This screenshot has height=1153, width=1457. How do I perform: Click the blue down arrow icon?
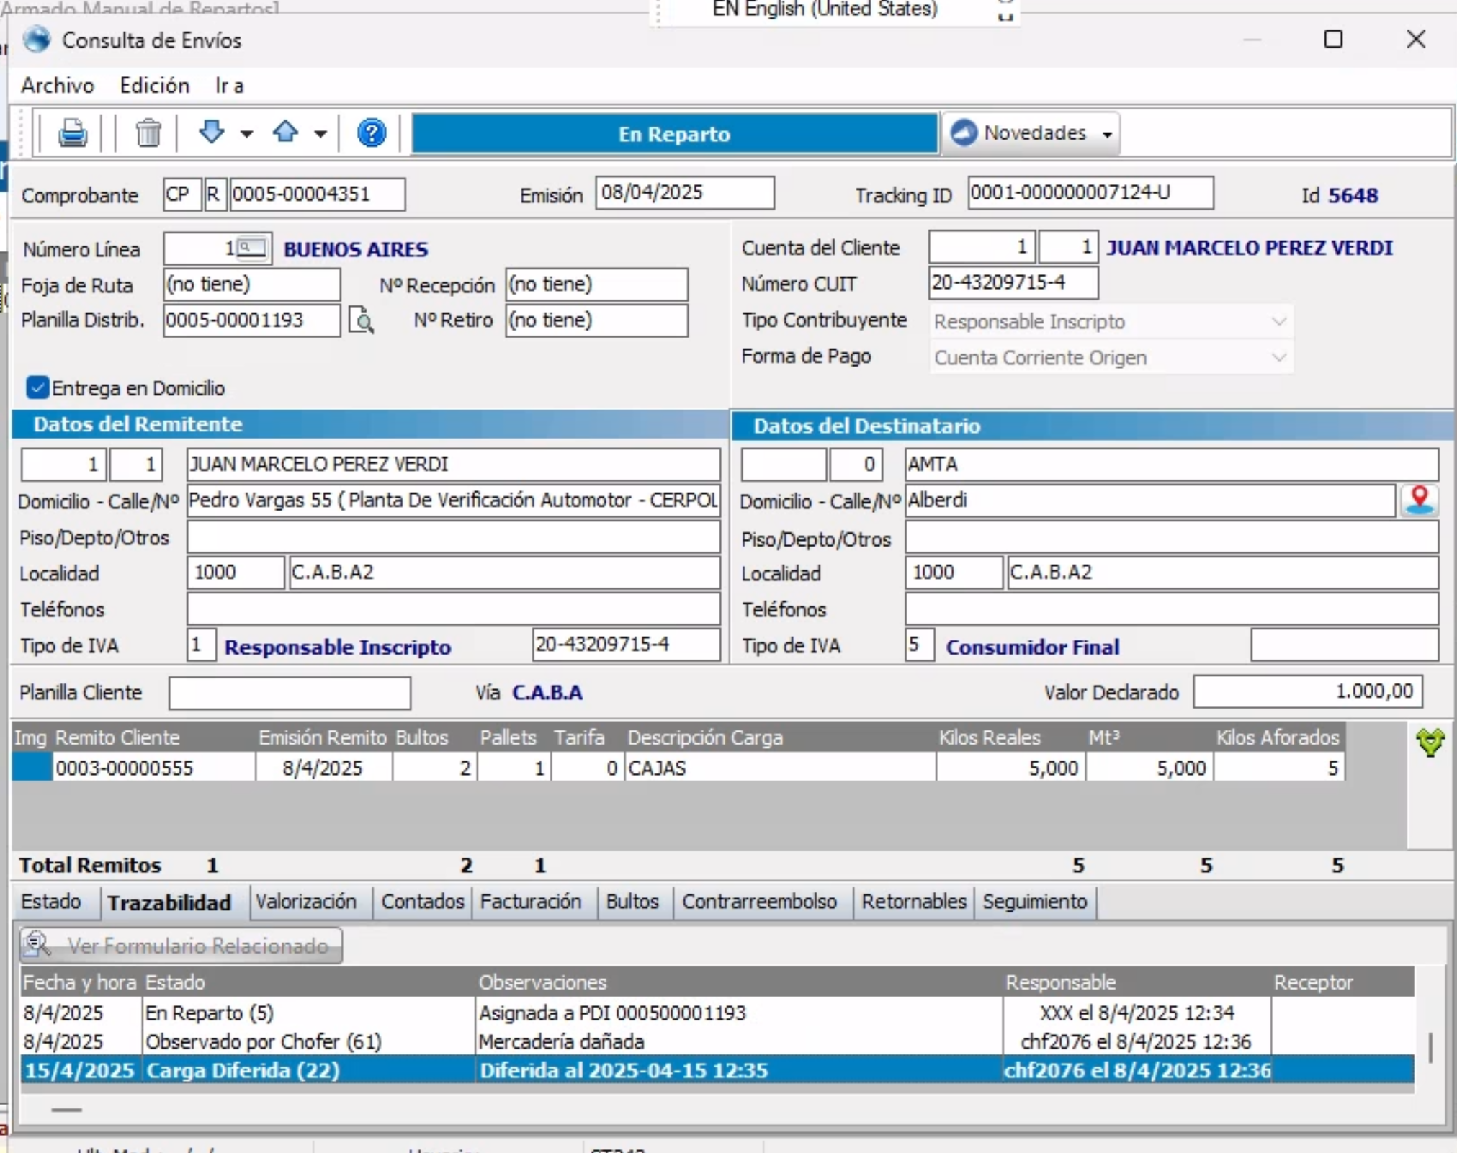click(211, 132)
